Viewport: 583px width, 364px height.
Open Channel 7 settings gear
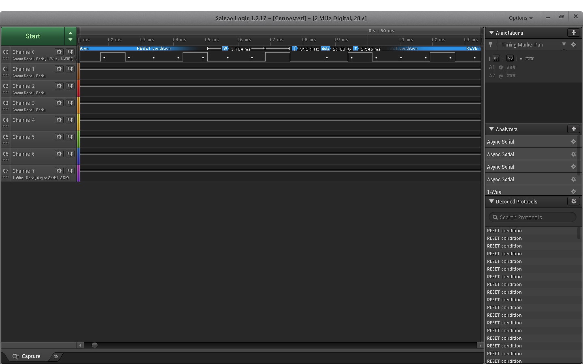pyautogui.click(x=59, y=171)
